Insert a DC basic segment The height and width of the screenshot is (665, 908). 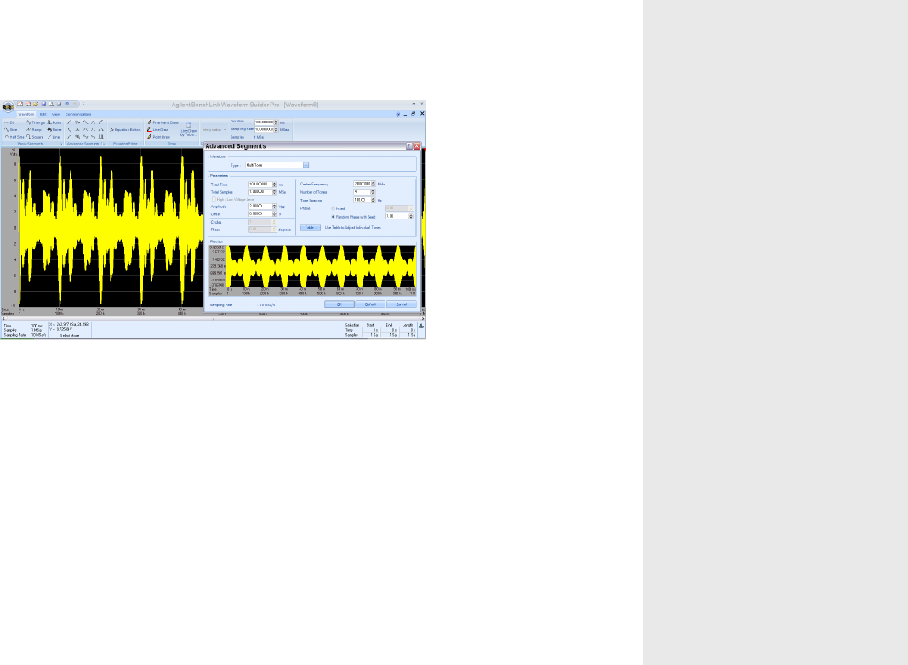click(9, 122)
